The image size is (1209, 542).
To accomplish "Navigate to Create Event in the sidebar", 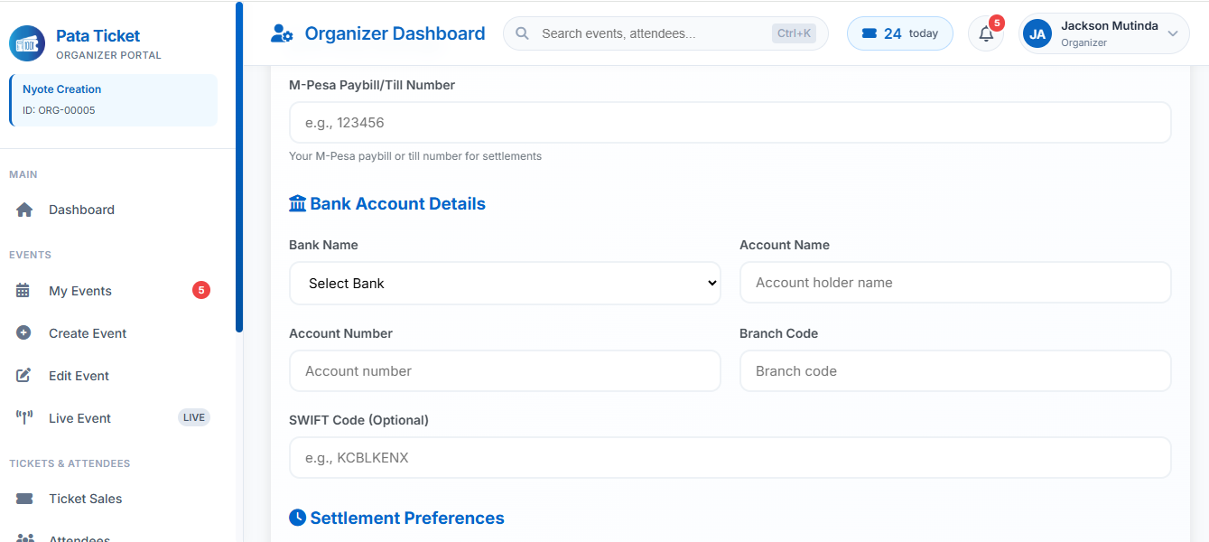I will [87, 332].
